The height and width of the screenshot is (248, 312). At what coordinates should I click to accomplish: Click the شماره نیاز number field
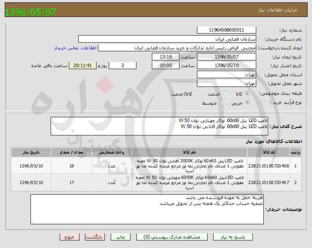click(x=226, y=30)
